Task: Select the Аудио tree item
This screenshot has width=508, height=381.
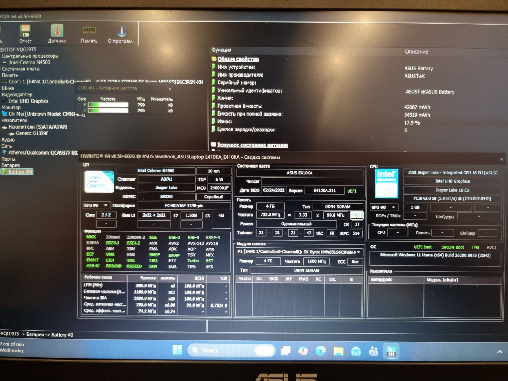Action: point(8,140)
